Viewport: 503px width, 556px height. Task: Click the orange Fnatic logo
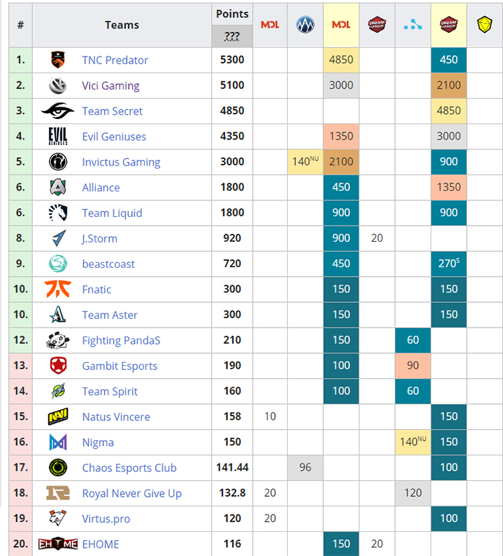(x=58, y=289)
